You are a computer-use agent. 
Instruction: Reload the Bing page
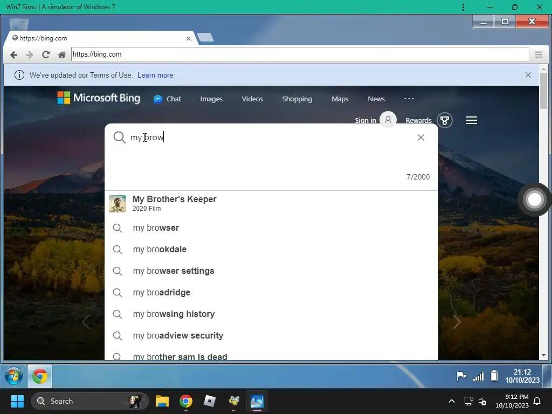tap(46, 54)
